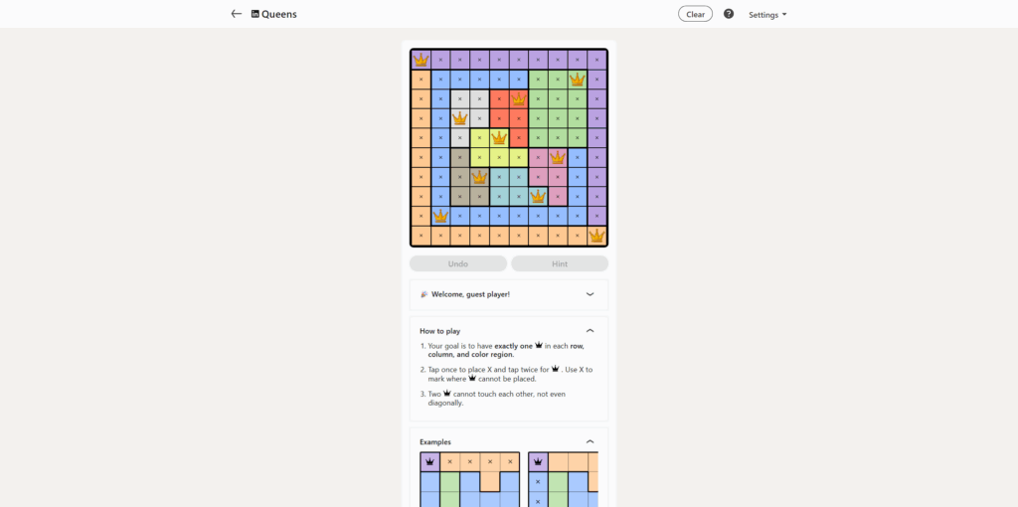Collapse the Examples section
This screenshot has height=507, width=1018.
(590, 441)
